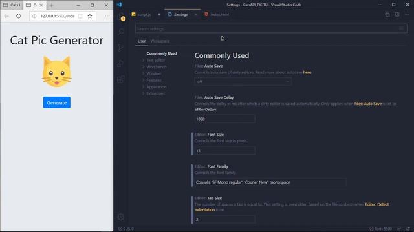
Task: Open Manage gear icon in activity bar
Action: pos(121,217)
